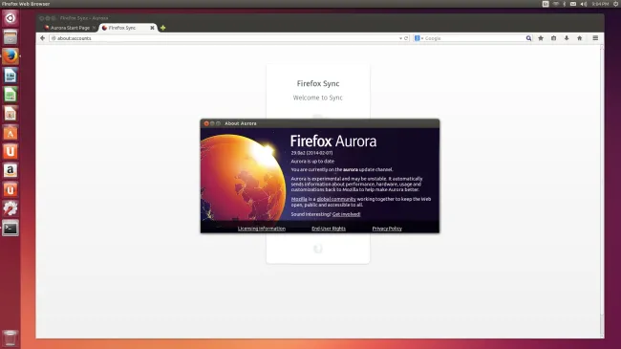The width and height of the screenshot is (621, 349).
Task: Close the Firefox Sync tab
Action: [x=152, y=28]
